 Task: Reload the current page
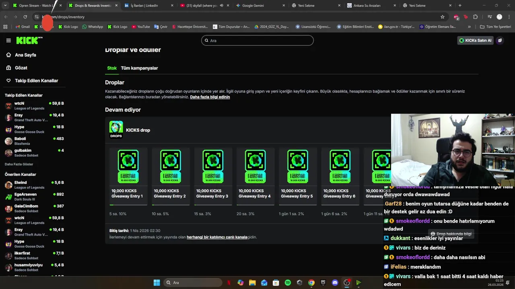[x=25, y=17]
